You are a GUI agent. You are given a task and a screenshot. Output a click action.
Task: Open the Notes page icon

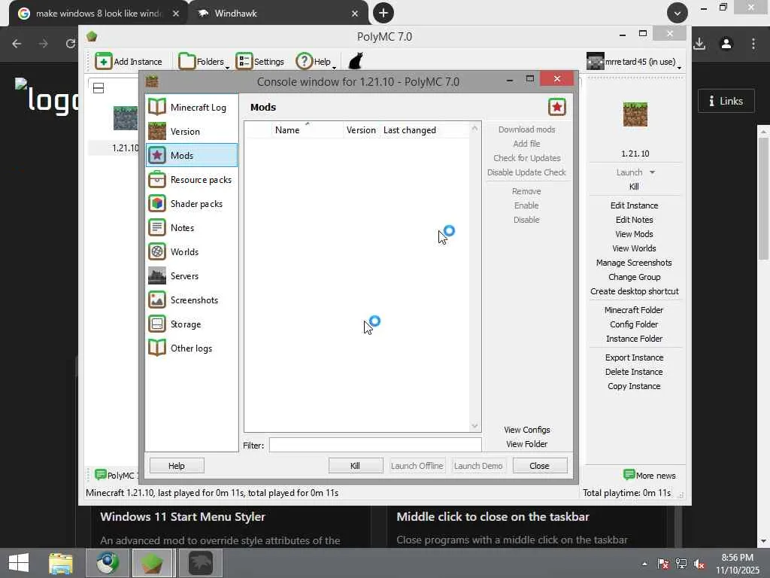click(157, 227)
